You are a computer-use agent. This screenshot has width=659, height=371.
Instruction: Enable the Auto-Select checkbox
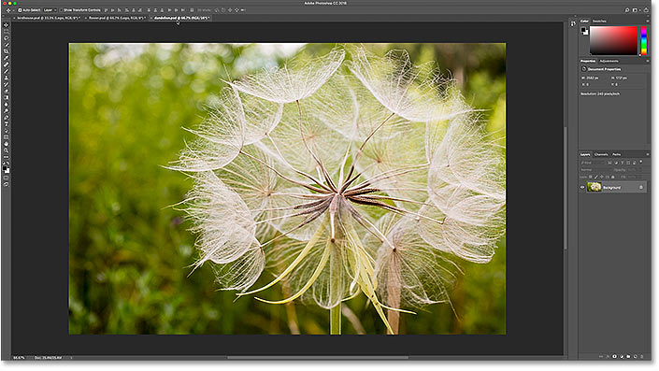pyautogui.click(x=20, y=10)
